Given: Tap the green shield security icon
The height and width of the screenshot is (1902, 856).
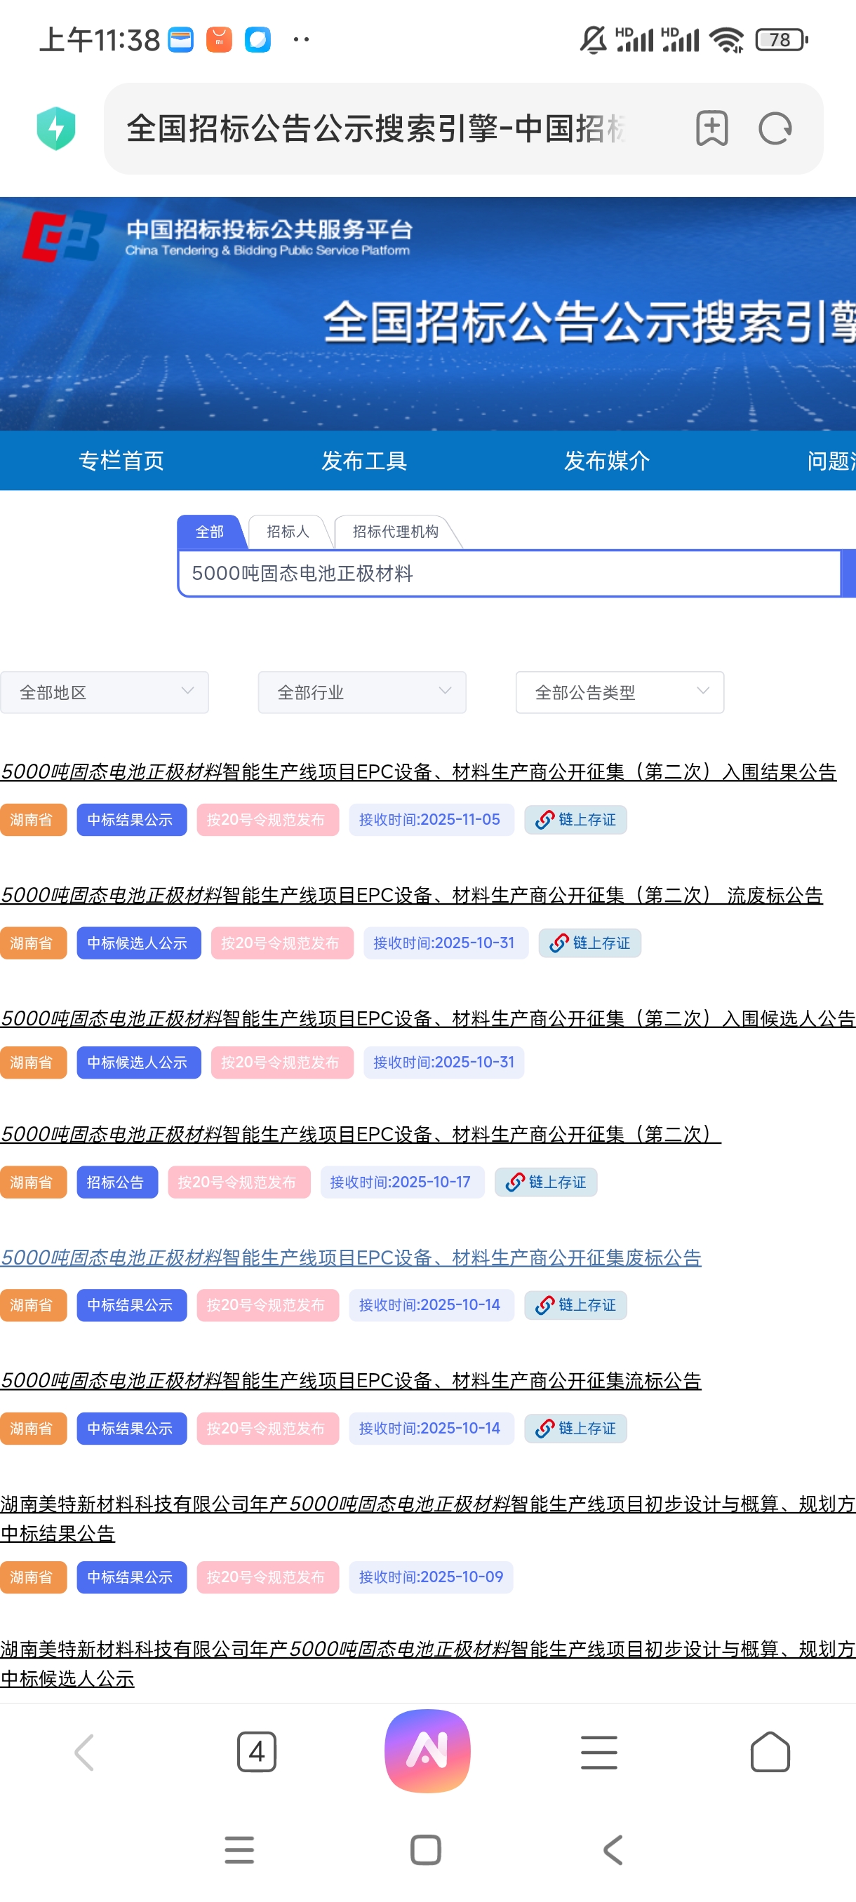Looking at the screenshot, I should click(x=56, y=128).
